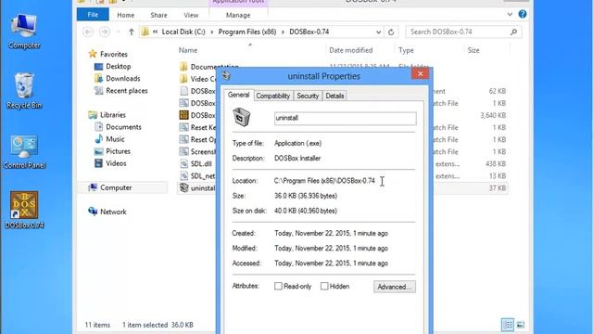This screenshot has height=334, width=593.
Task: Switch to the General properties tab
Action: (x=238, y=95)
